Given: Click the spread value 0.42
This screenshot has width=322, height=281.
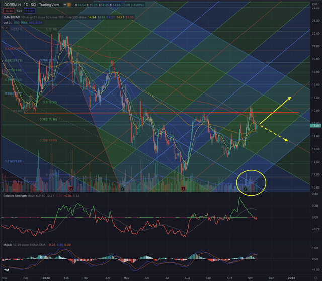Looking at the screenshot, I should [x=19, y=11].
